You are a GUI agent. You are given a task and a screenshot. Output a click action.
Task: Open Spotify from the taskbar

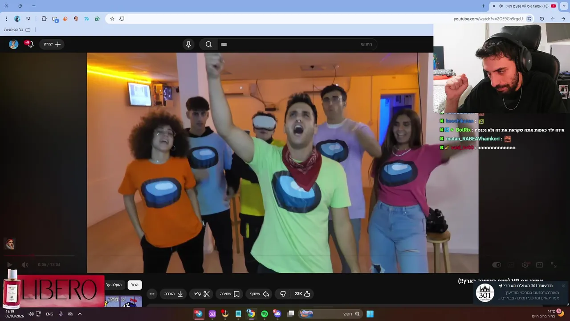point(265,314)
